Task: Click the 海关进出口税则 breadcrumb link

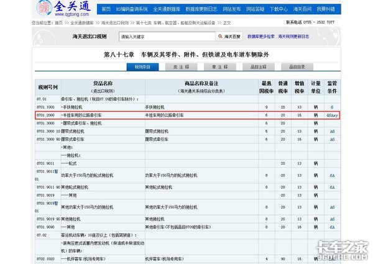Action: pos(114,23)
